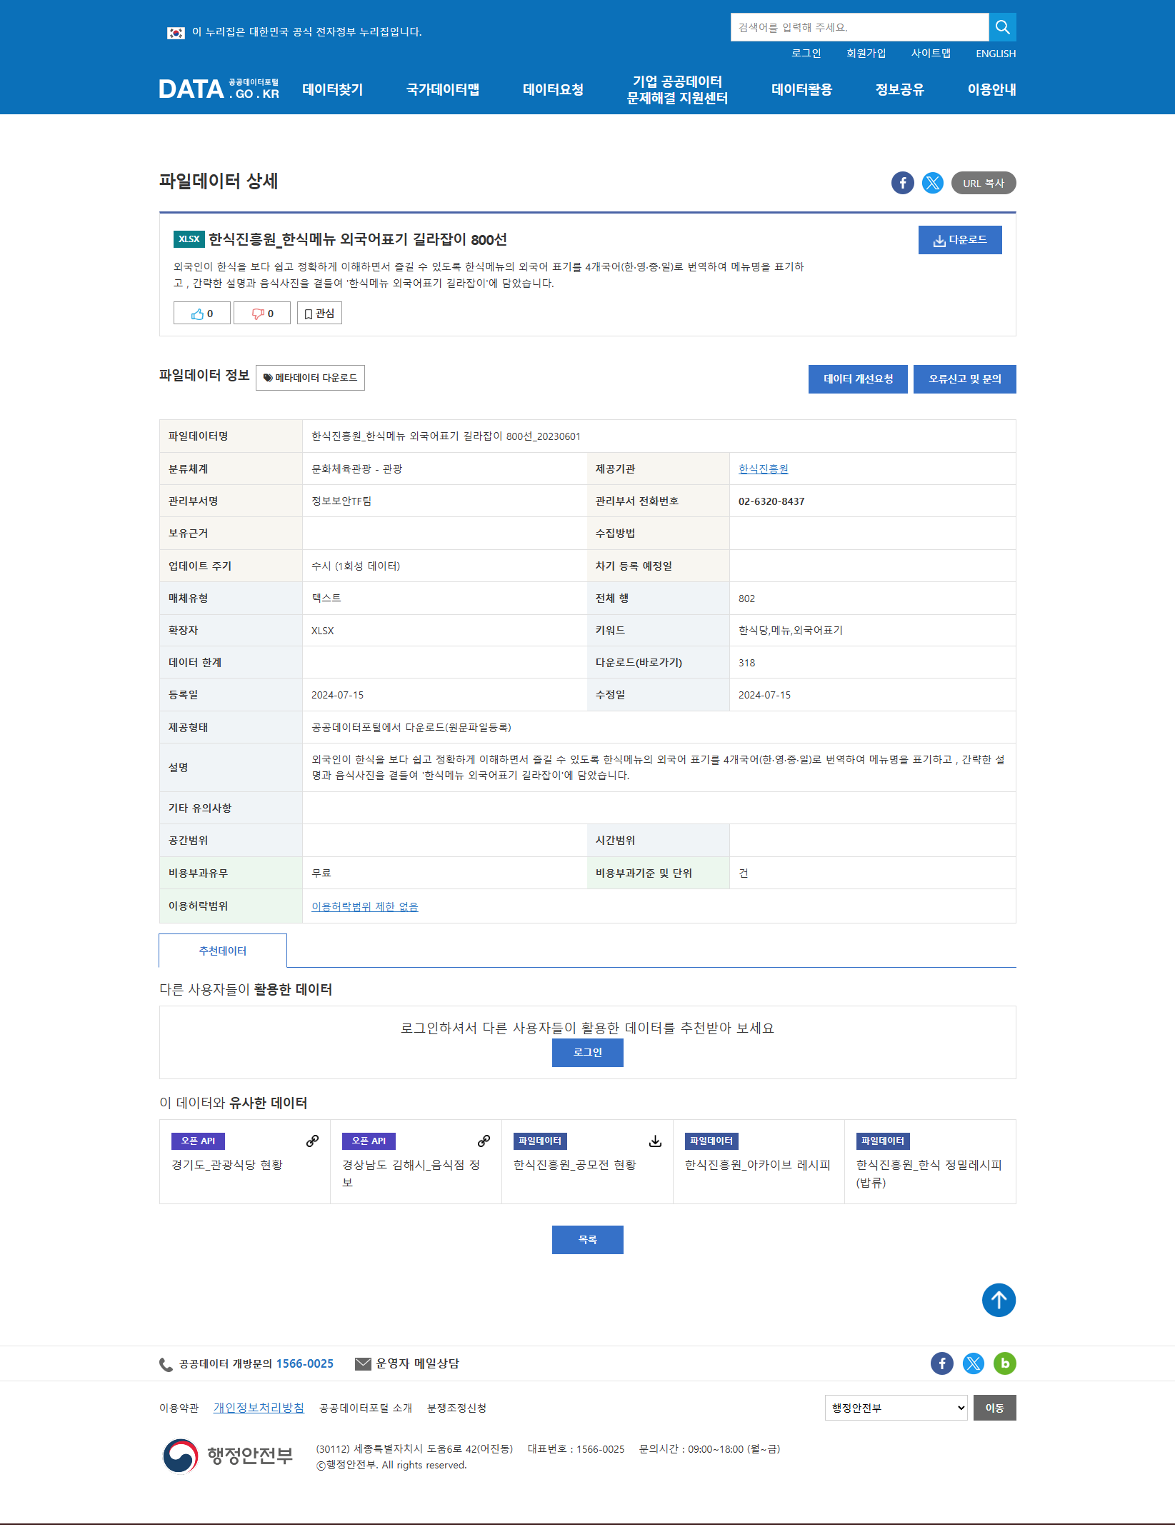Click the 메타데이터 다운로드 button
1175x1527 pixels.
pos(310,378)
